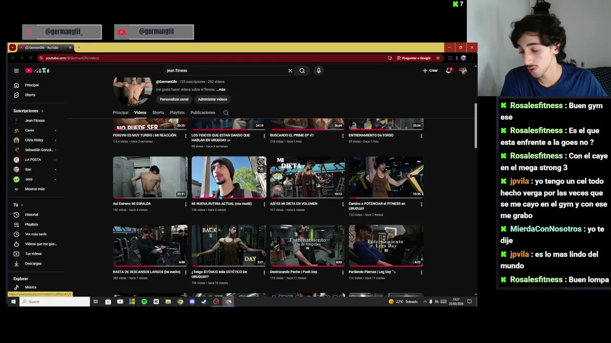Screen dimensions: 611x343
Task: Open ASÍ ES MI DIETA EN VOLUMEN thumbnail
Action: 307,177
